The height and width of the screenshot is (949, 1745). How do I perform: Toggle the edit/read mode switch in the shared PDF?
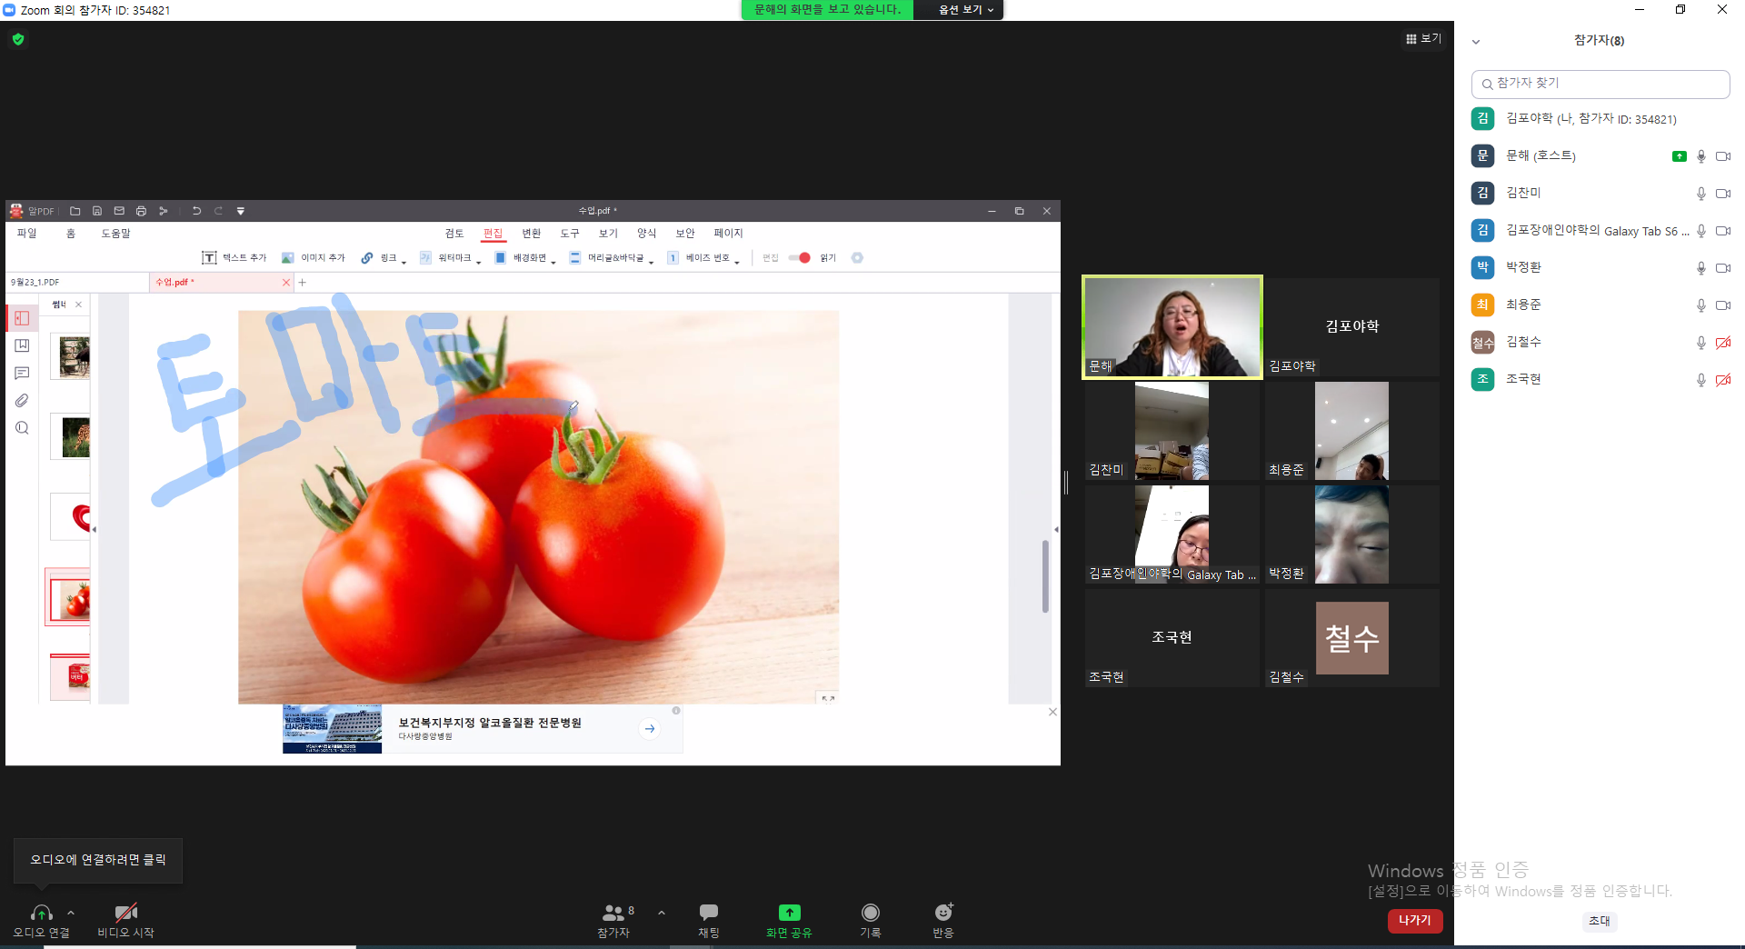[800, 258]
